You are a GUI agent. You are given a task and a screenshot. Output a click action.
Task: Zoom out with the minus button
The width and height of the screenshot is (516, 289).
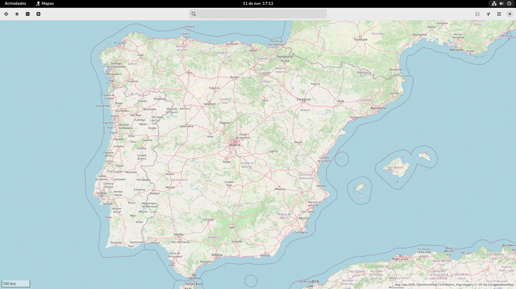(28, 14)
